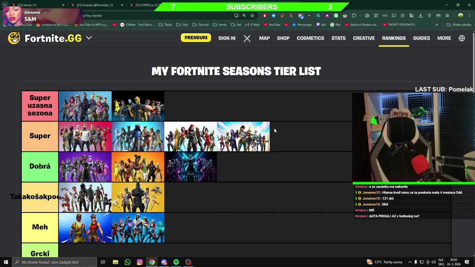Image resolution: width=475 pixels, height=267 pixels.
Task: Click the location pin extension icon
Action: coord(429,16)
